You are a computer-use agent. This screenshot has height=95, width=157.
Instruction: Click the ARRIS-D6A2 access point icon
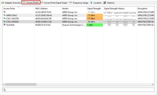pos(4,15)
